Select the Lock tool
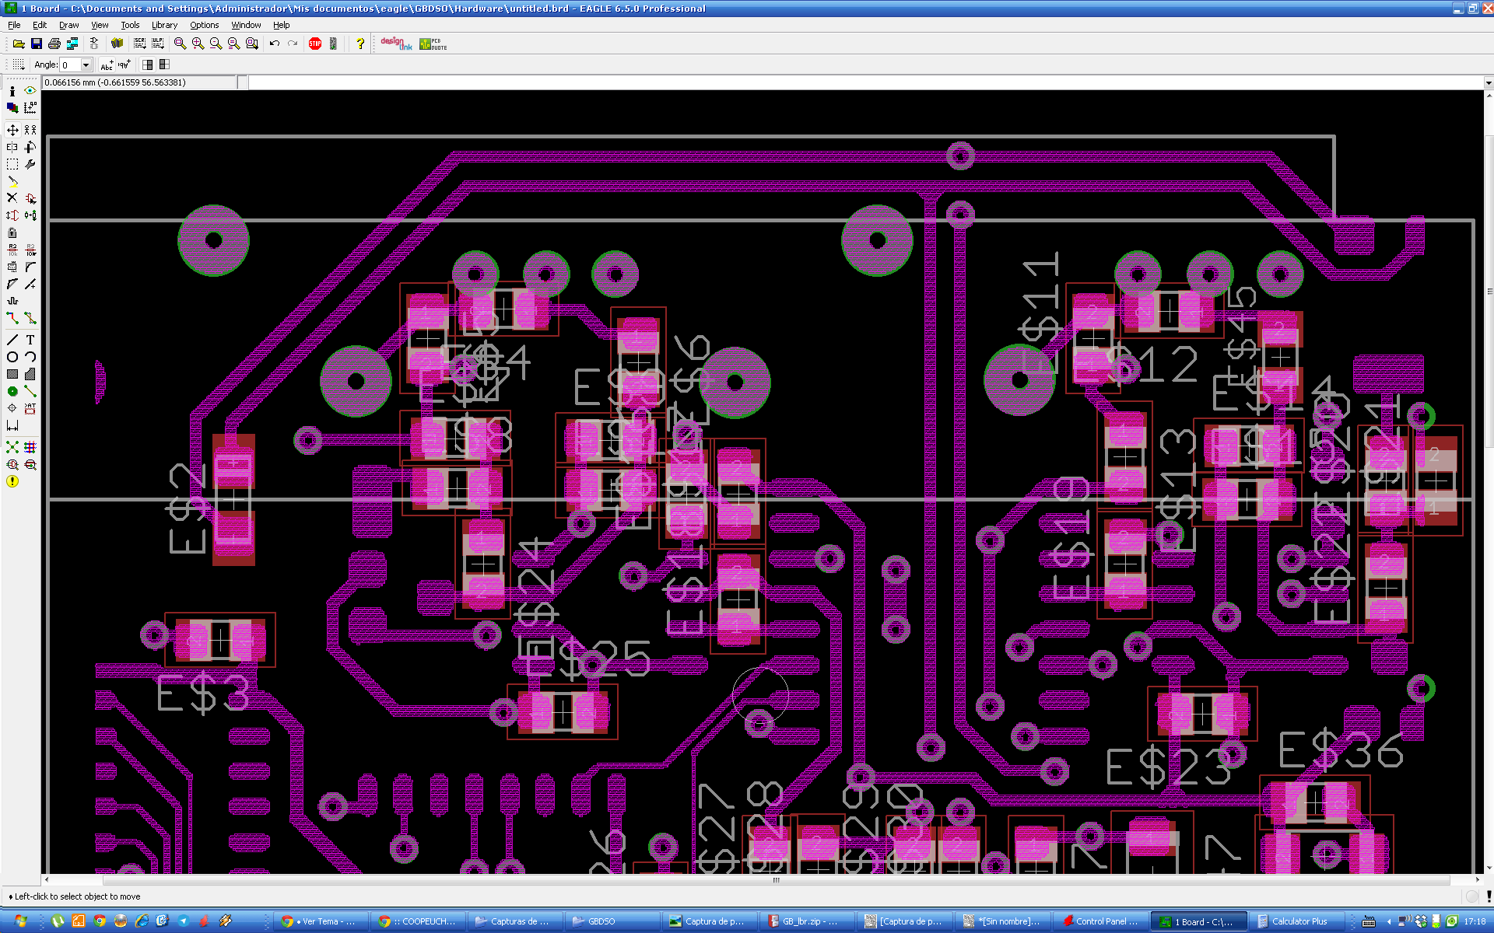This screenshot has height=933, width=1494. point(12,232)
